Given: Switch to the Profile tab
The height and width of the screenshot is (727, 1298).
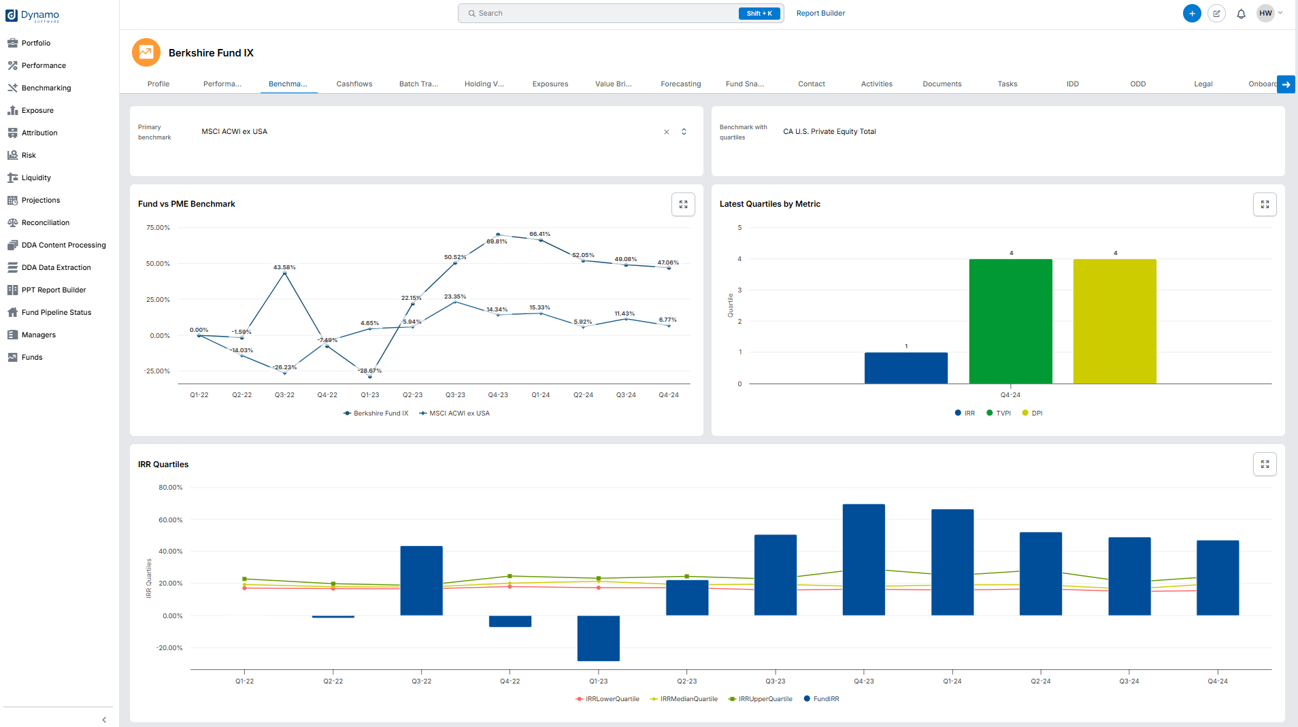Looking at the screenshot, I should (x=159, y=84).
